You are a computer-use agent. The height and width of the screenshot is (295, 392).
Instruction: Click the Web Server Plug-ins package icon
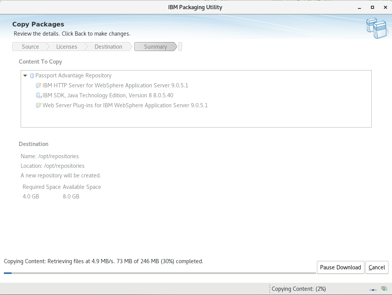(38, 105)
